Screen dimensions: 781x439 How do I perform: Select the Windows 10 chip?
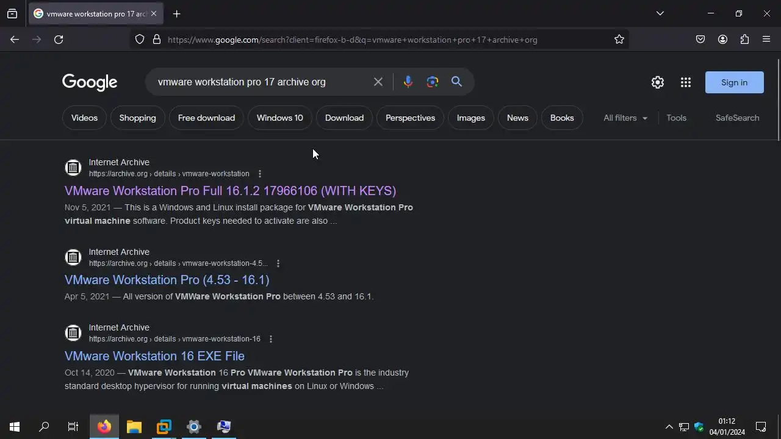coord(279,118)
